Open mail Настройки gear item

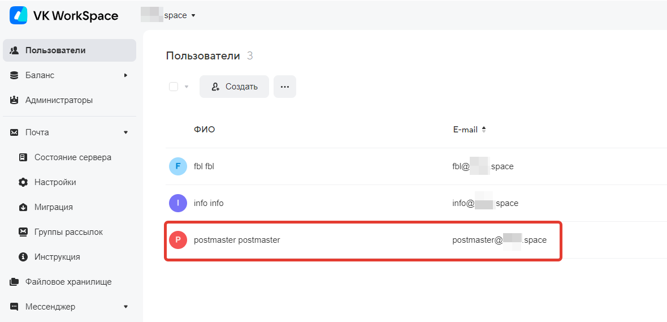point(55,182)
